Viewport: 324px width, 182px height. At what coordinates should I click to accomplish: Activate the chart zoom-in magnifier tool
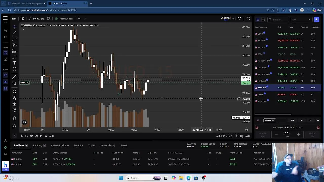point(14,83)
